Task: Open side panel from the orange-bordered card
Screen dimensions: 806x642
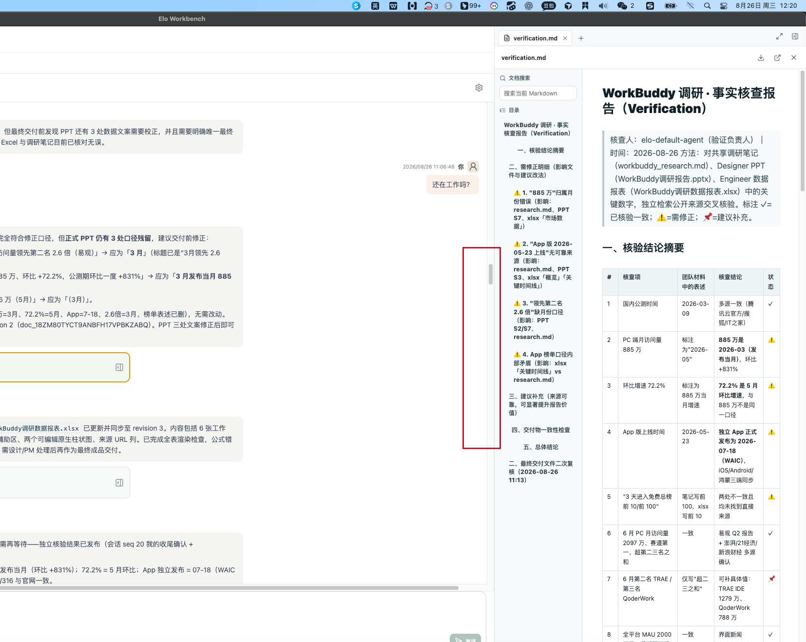Action: click(119, 367)
